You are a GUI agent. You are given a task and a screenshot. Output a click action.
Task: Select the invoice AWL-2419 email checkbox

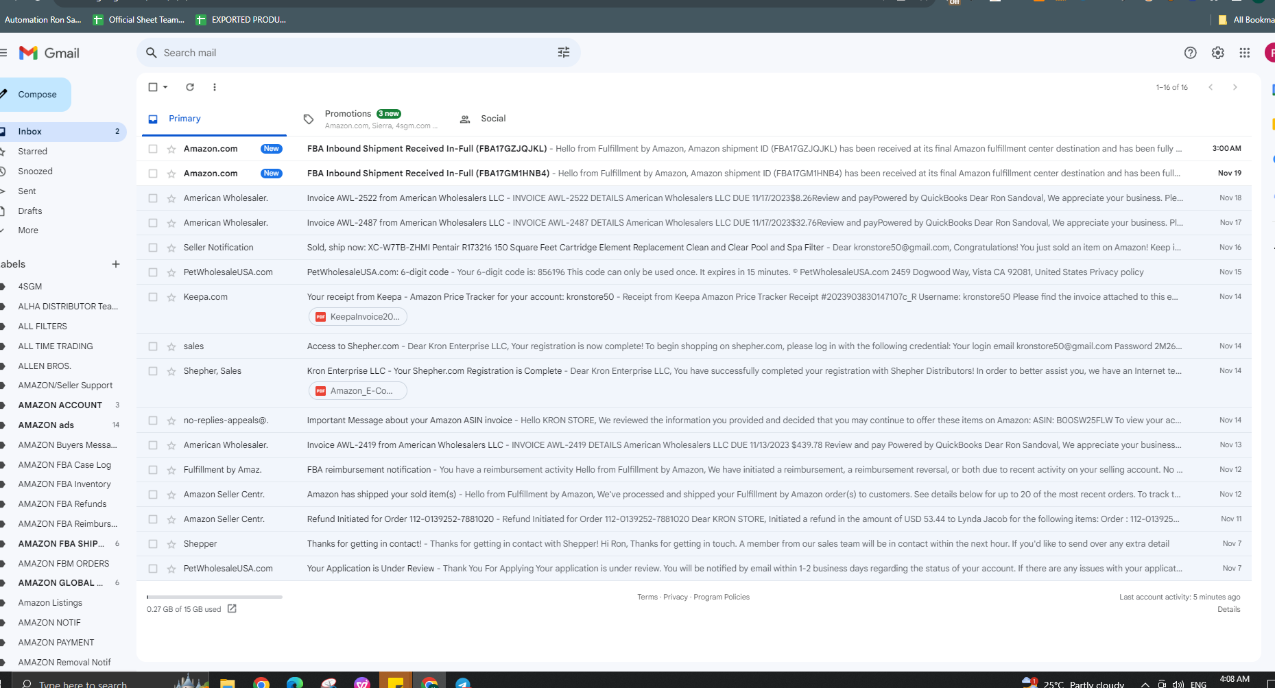tap(153, 445)
